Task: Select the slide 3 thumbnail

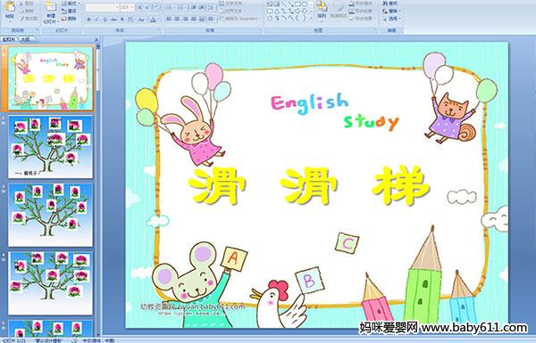Action: [x=51, y=215]
